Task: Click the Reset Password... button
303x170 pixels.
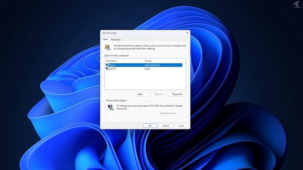Action: 169,113
